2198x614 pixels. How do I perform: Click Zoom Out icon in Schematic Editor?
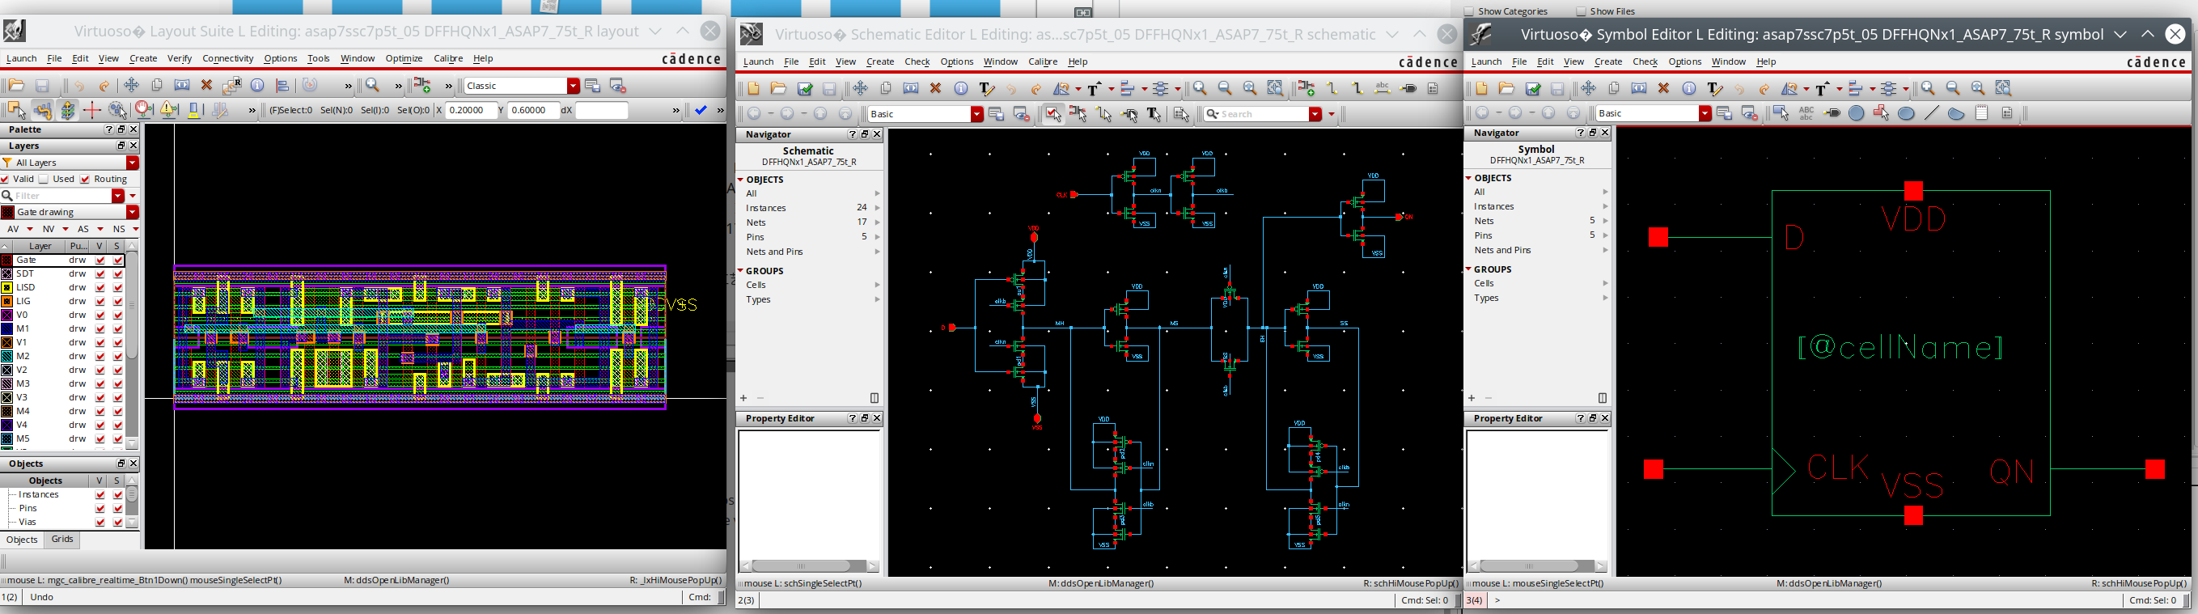pos(1226,89)
